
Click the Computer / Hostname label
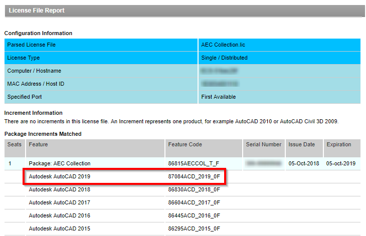[34, 71]
